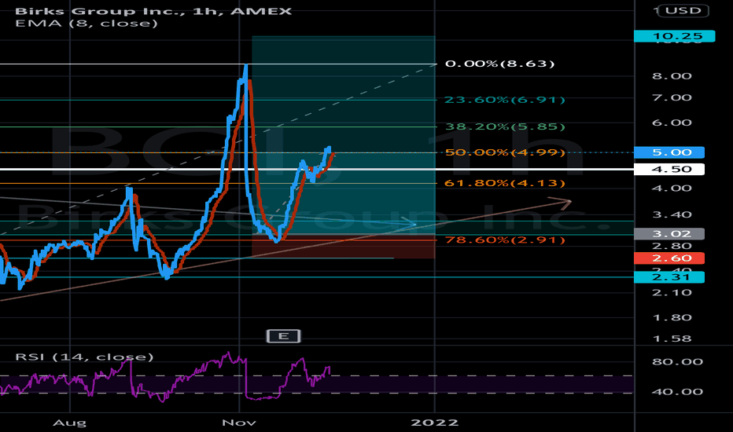Click the red 2.60 stop price label
The height and width of the screenshot is (432, 733).
click(x=669, y=258)
